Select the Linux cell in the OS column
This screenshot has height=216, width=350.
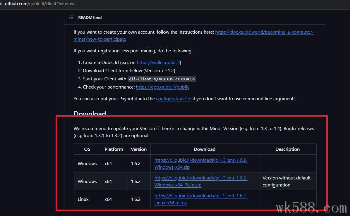click(x=83, y=199)
